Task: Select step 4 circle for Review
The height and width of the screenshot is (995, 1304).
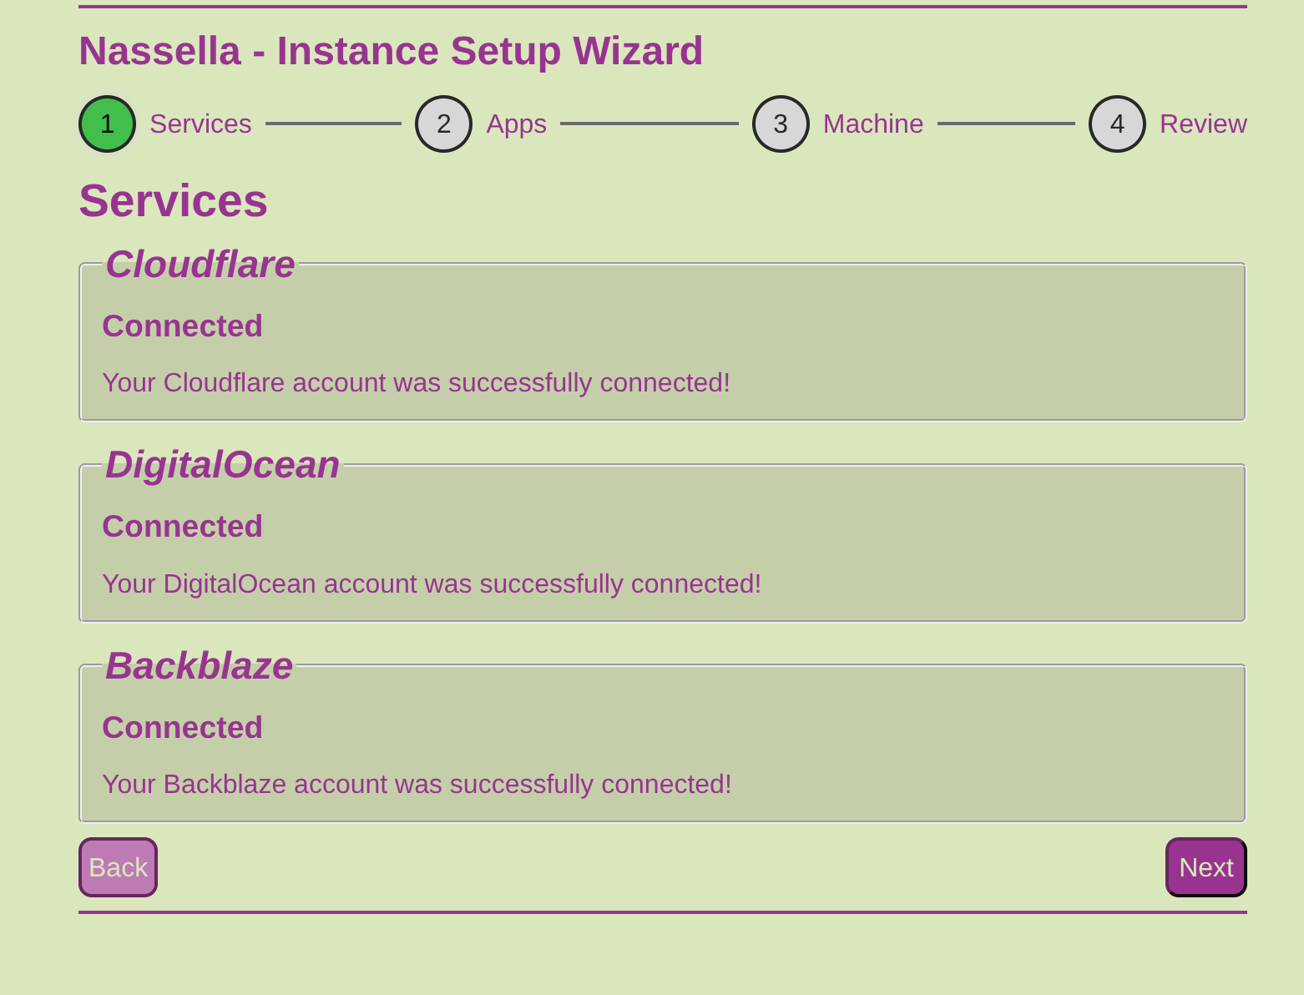Action: coord(1117,124)
